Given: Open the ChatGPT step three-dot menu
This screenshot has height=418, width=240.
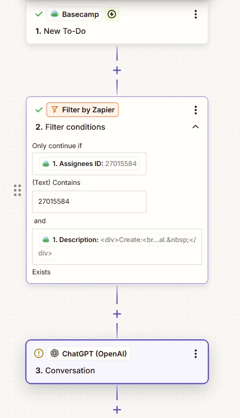Looking at the screenshot, I should 195,353.
